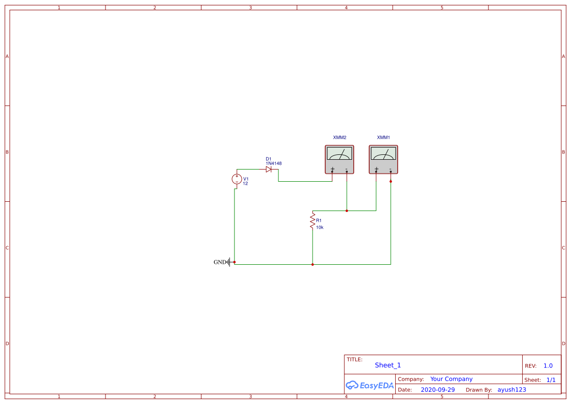Select the XMM2 multimeter symbol
Viewport: 571px width, 404px height.
click(x=339, y=159)
